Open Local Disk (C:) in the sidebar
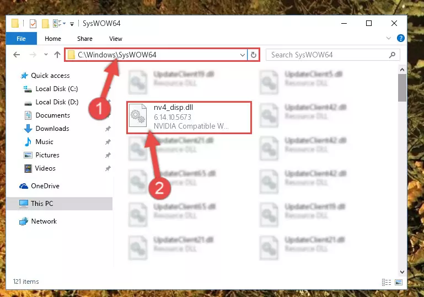 [57, 89]
